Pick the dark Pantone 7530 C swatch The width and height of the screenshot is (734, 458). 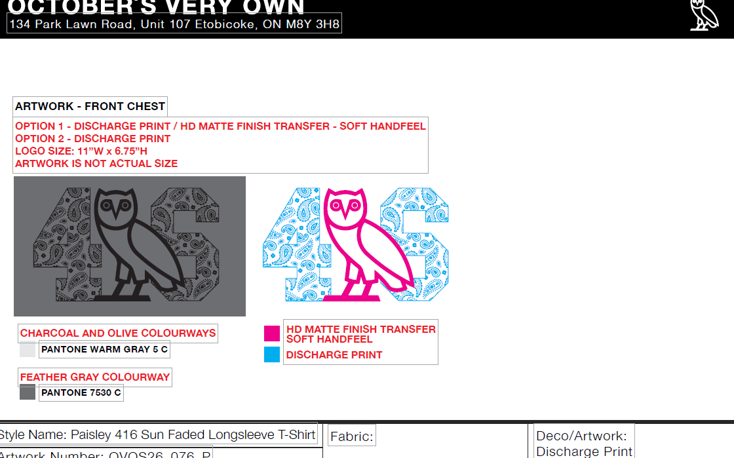[28, 392]
